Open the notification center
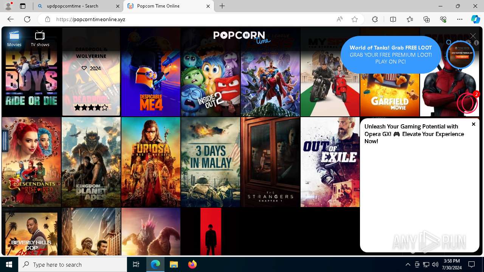 (x=472, y=264)
